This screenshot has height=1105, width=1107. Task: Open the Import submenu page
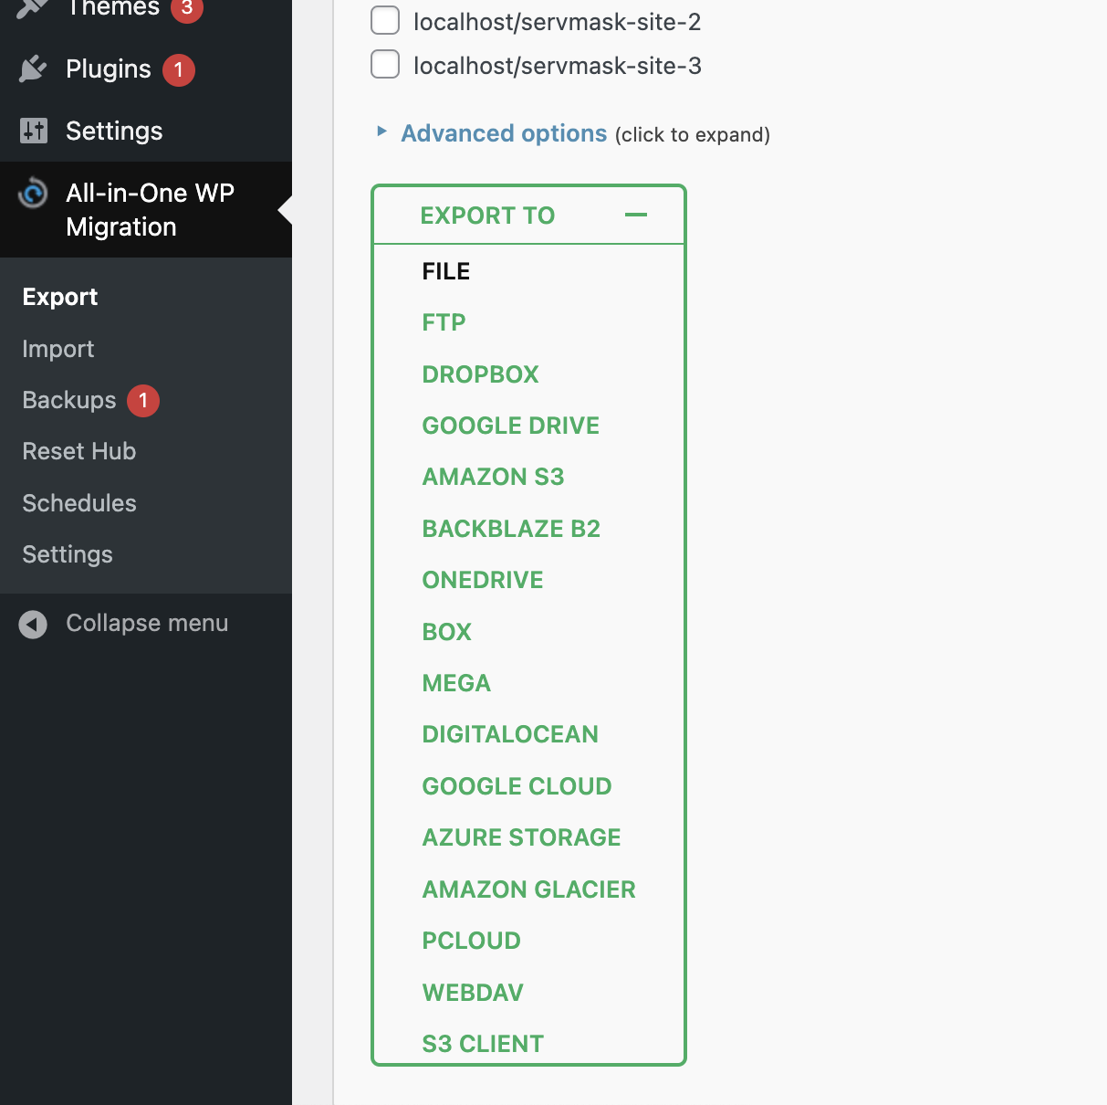58,349
